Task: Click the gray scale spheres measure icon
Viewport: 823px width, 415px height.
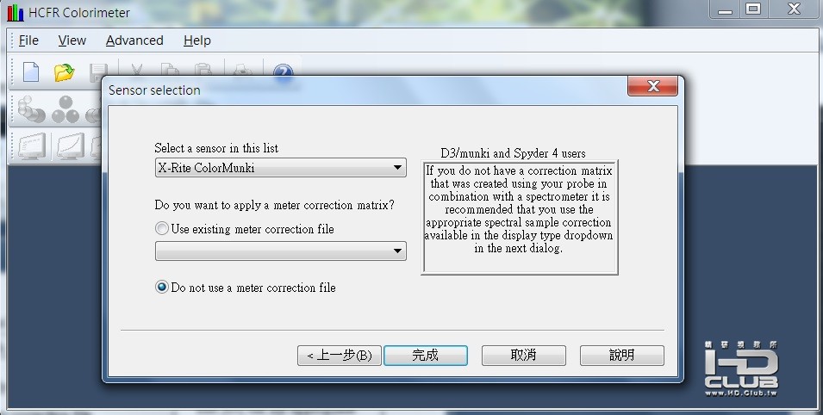Action: (31, 109)
